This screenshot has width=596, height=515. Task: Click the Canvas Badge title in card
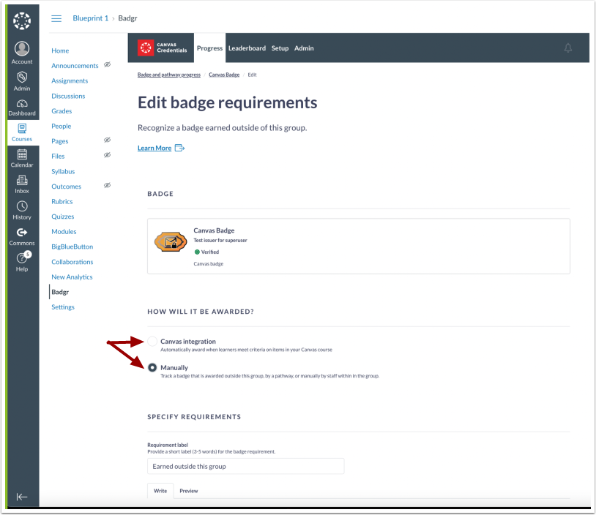[x=214, y=230]
